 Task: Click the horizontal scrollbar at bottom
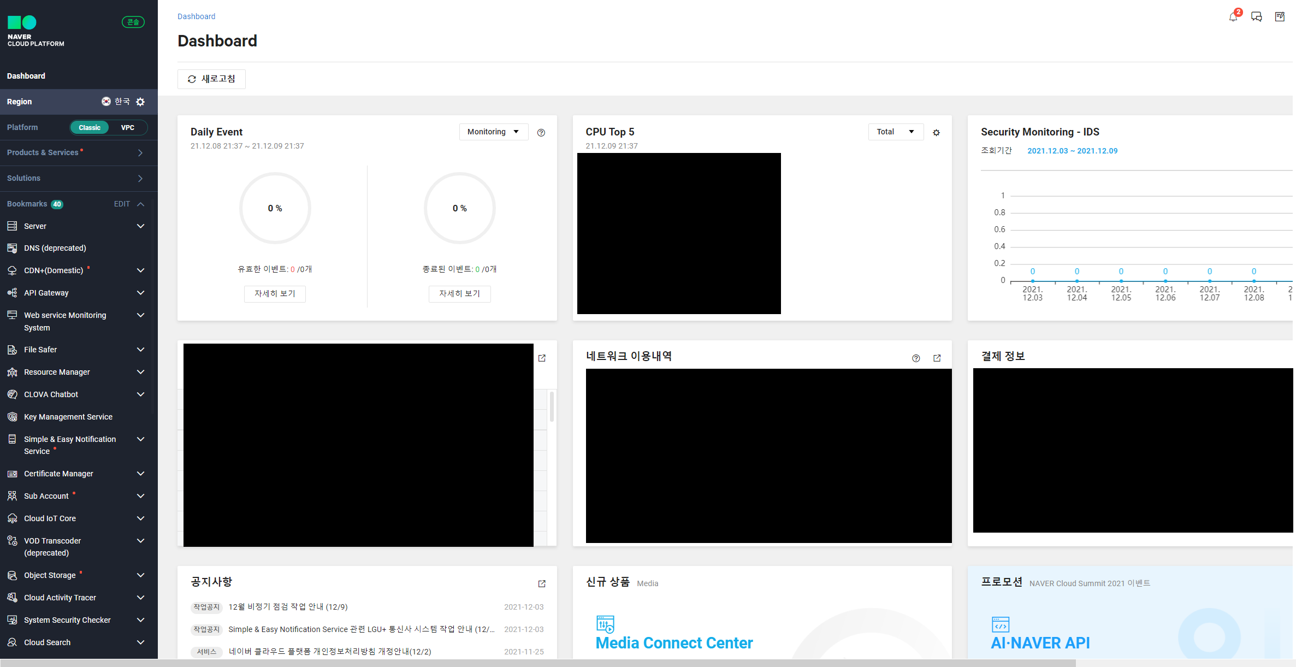[538, 663]
